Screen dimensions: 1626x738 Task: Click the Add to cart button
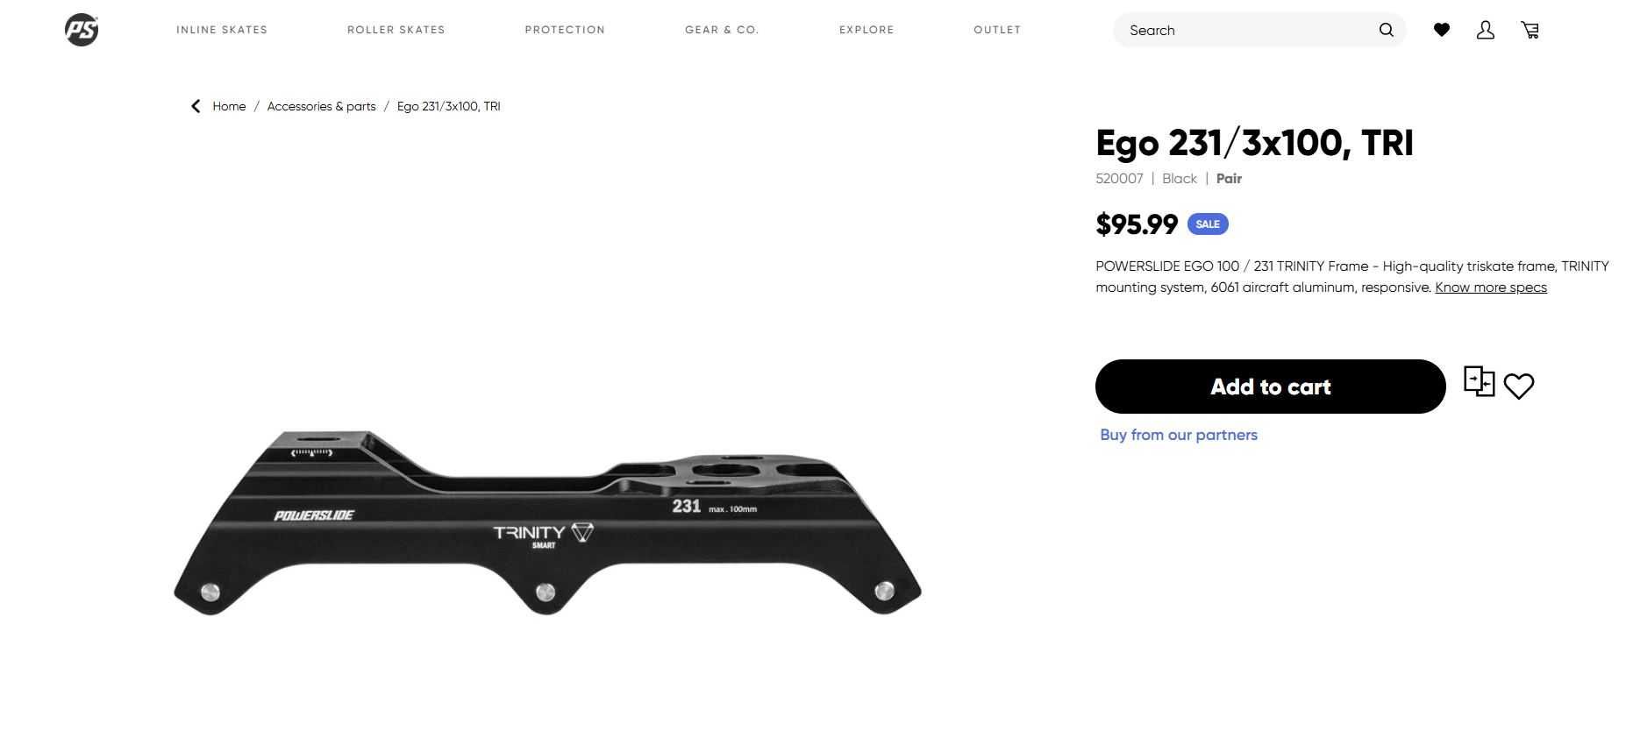click(x=1270, y=387)
